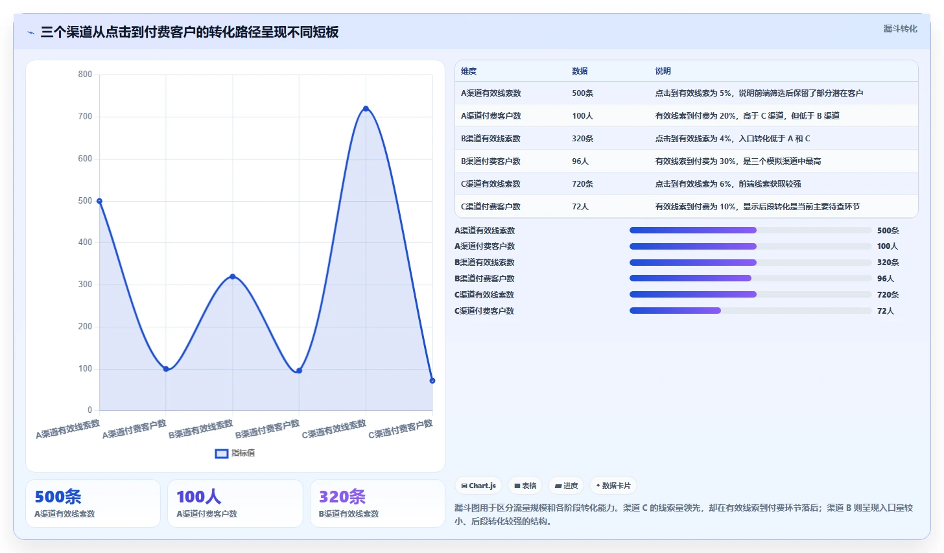Click progress bar for B渠道付费客户数
944x553 pixels.
click(x=751, y=278)
